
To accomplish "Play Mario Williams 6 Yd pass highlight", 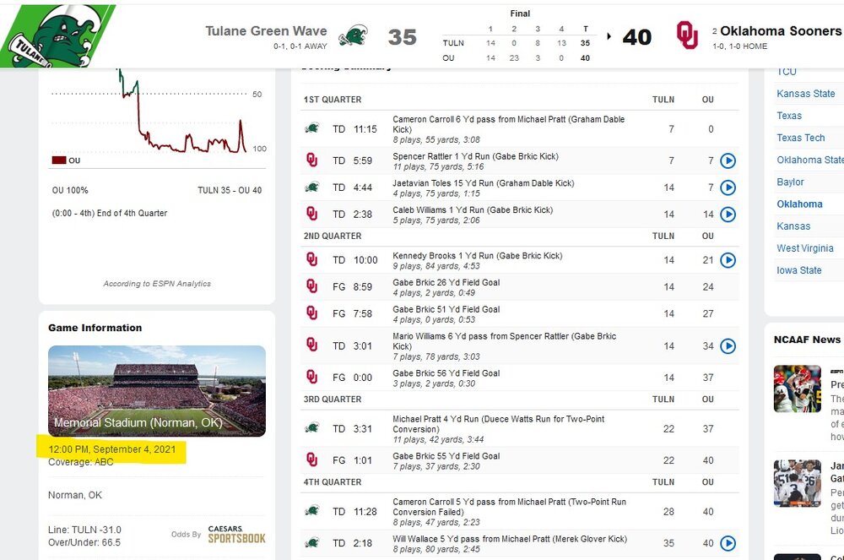I will tap(728, 345).
